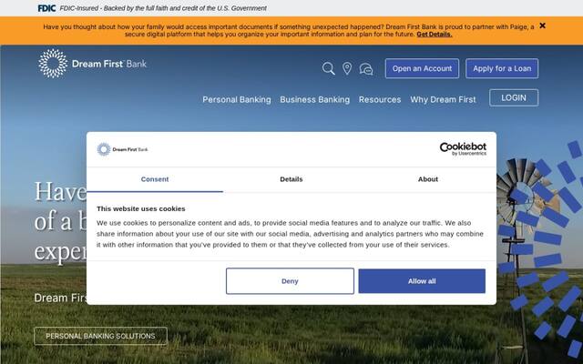The height and width of the screenshot is (364, 583).
Task: Switch to the About tab
Action: coord(428,179)
